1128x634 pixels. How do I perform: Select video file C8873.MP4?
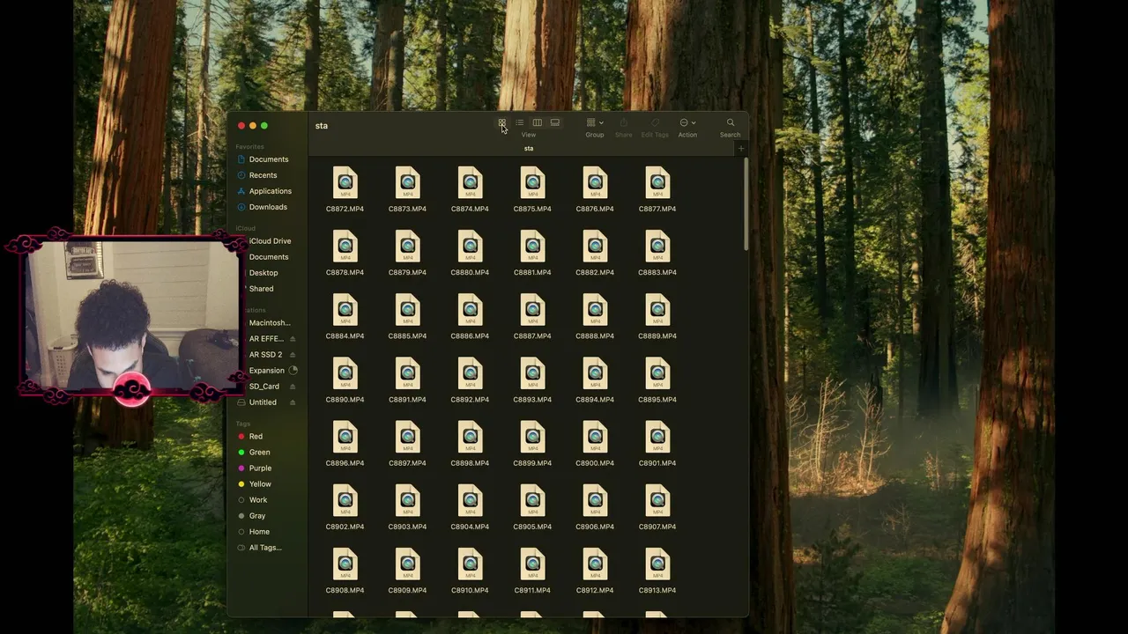pyautogui.click(x=407, y=183)
